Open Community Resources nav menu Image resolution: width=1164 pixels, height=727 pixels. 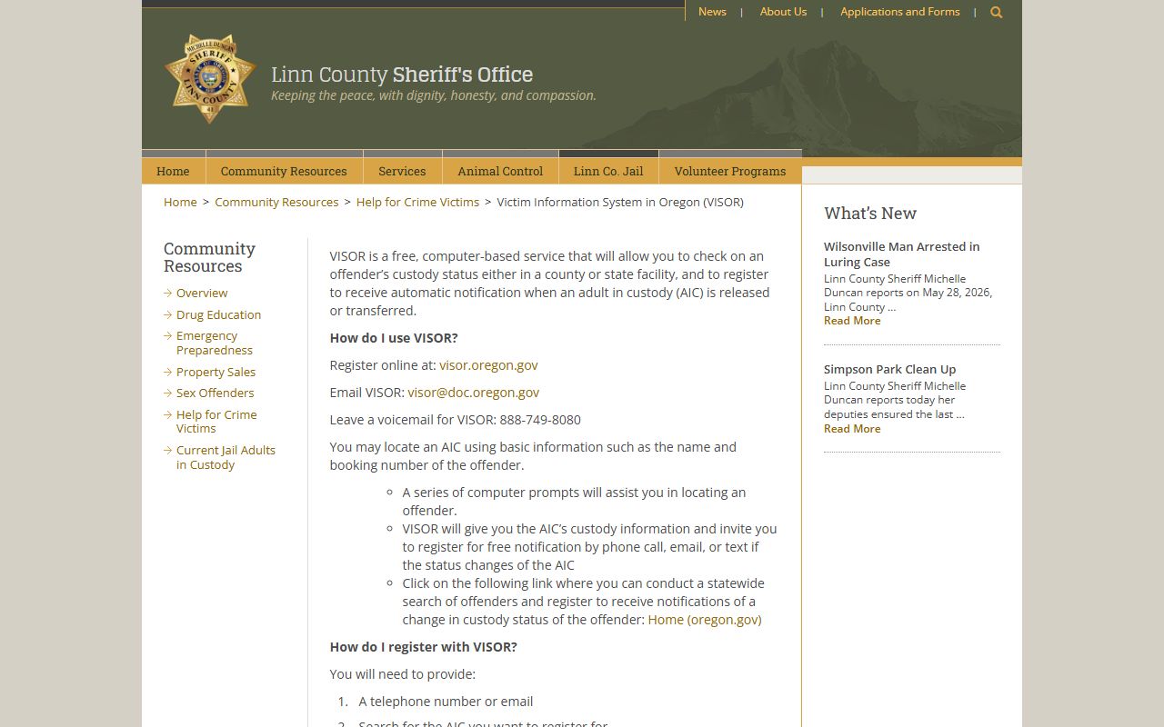284,171
